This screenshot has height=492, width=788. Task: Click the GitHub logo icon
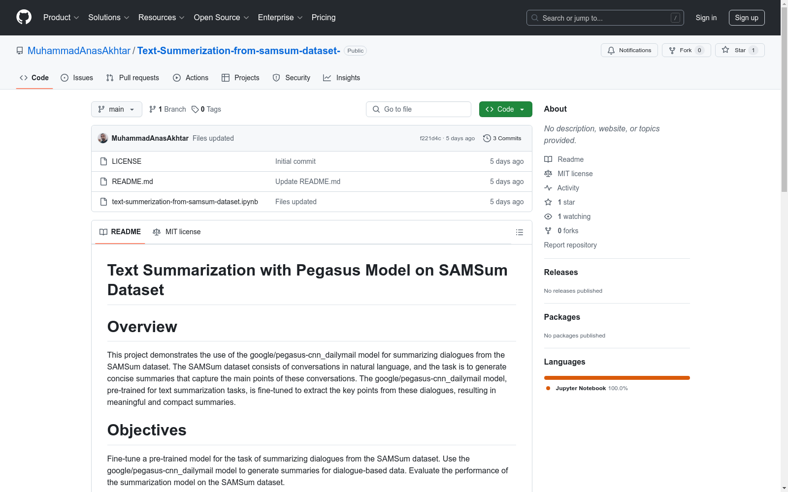(x=24, y=17)
